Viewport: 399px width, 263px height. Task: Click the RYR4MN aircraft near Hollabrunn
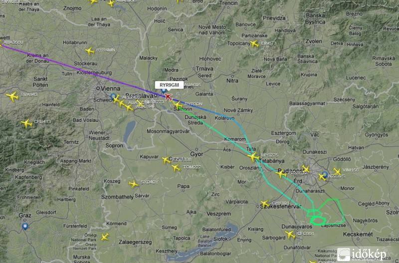90,51
